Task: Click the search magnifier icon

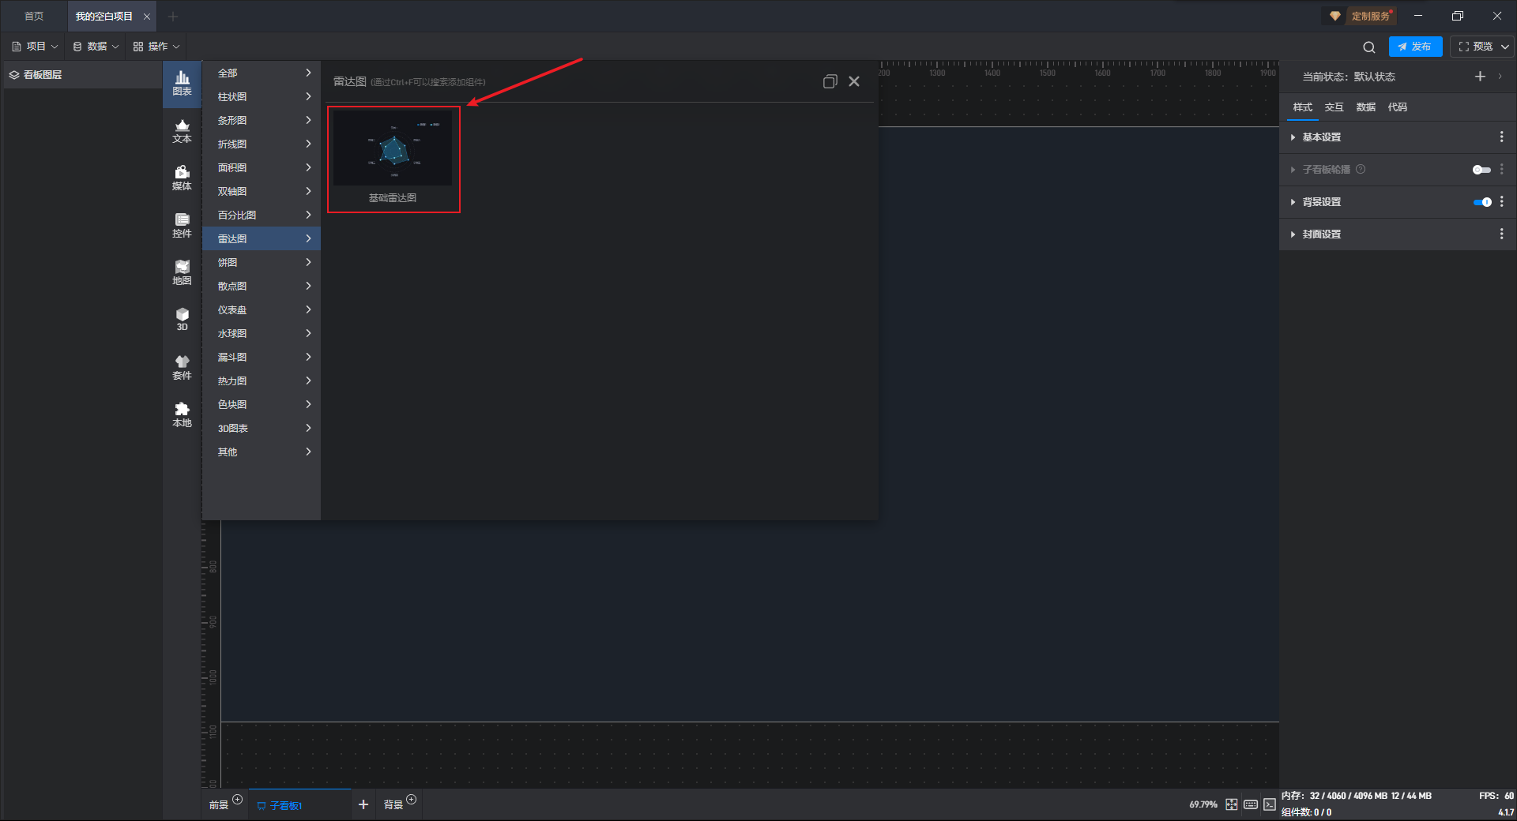Action: pos(1369,47)
